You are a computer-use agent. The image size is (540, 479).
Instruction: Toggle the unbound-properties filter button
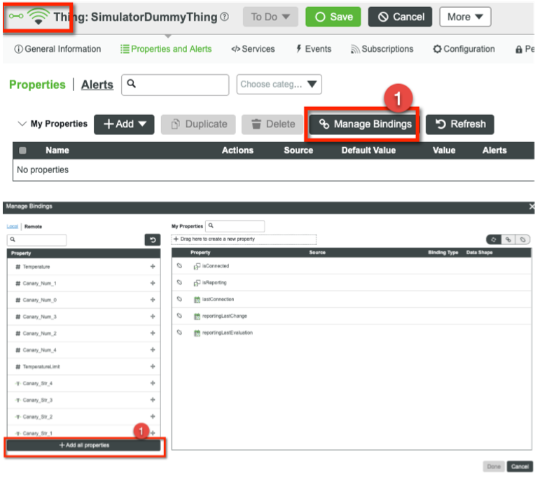click(x=522, y=239)
